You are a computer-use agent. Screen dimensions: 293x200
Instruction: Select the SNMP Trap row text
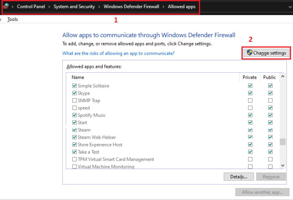(89, 100)
